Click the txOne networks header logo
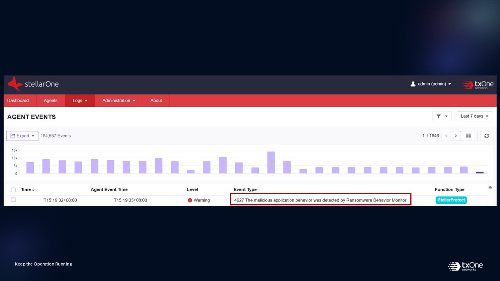This screenshot has height=281, width=500. tap(478, 85)
